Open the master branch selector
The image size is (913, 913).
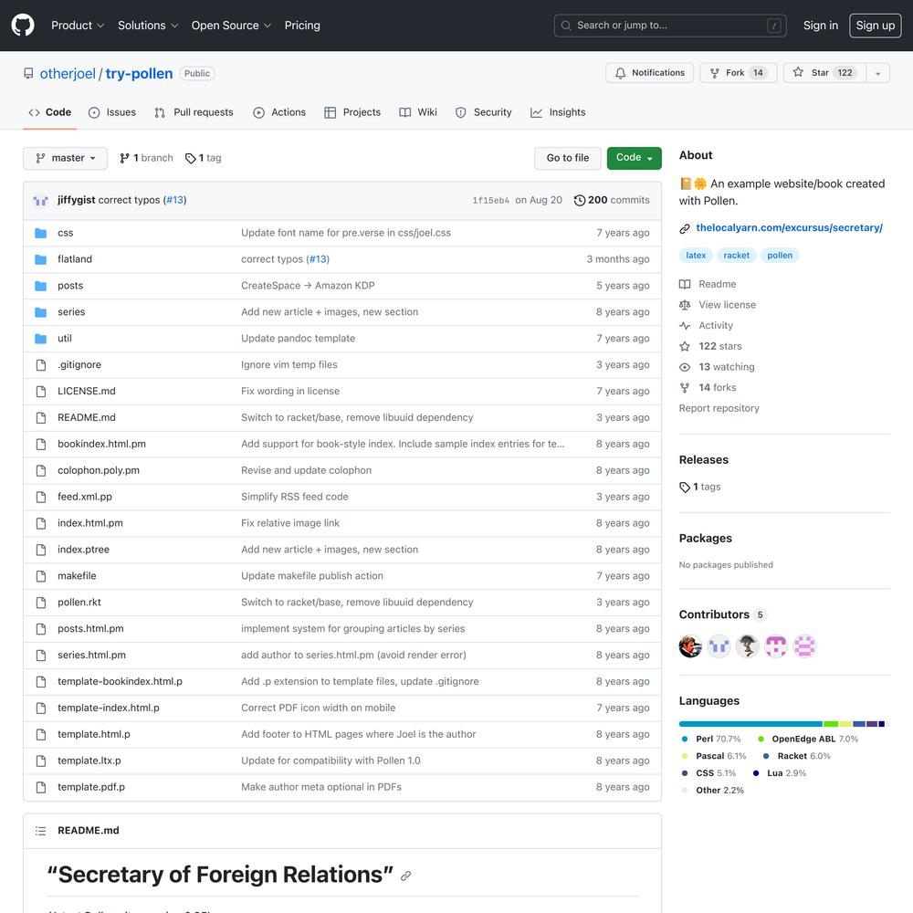pyautogui.click(x=65, y=158)
